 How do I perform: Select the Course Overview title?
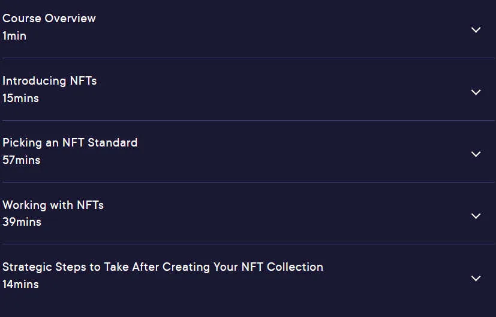coord(49,19)
